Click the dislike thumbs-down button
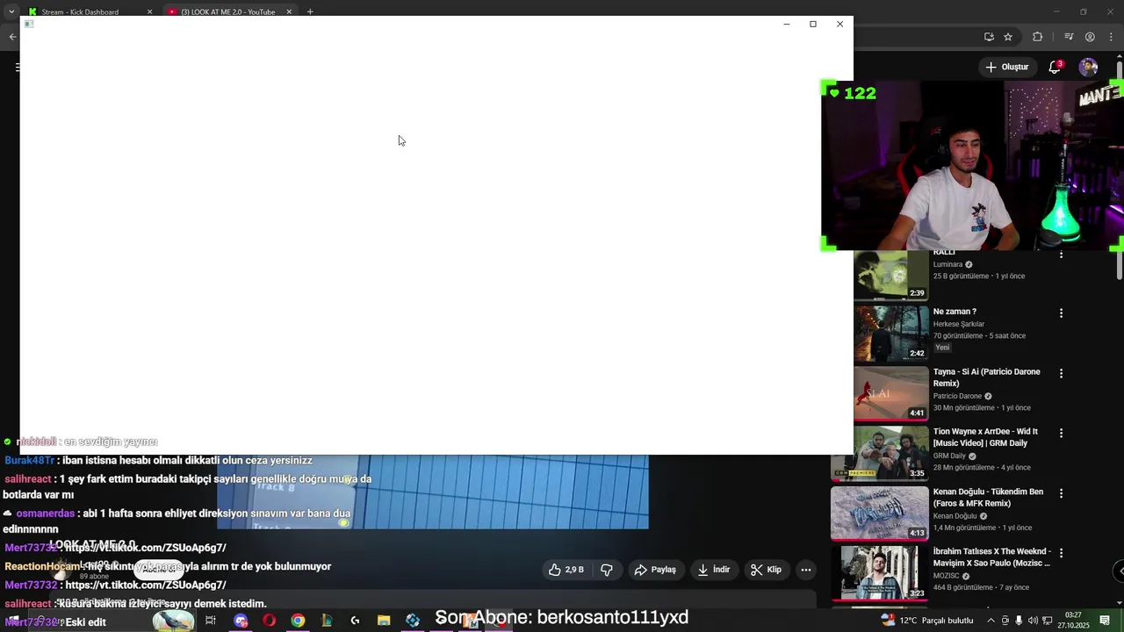This screenshot has width=1124, height=632. tap(607, 570)
